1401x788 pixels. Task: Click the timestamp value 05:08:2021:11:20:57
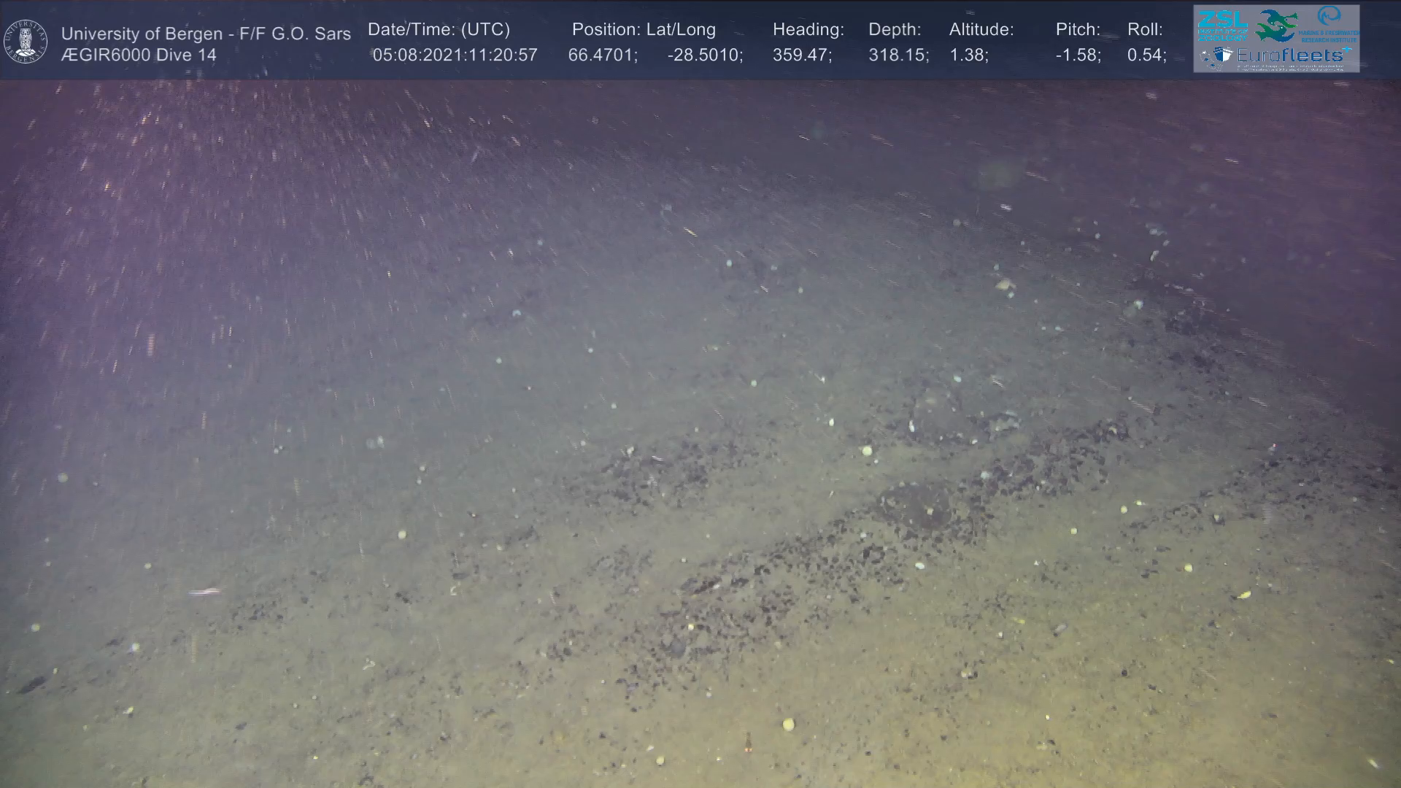click(455, 55)
